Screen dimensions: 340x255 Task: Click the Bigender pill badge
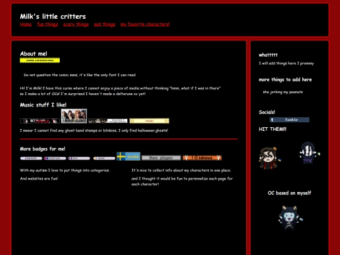click(x=31, y=158)
